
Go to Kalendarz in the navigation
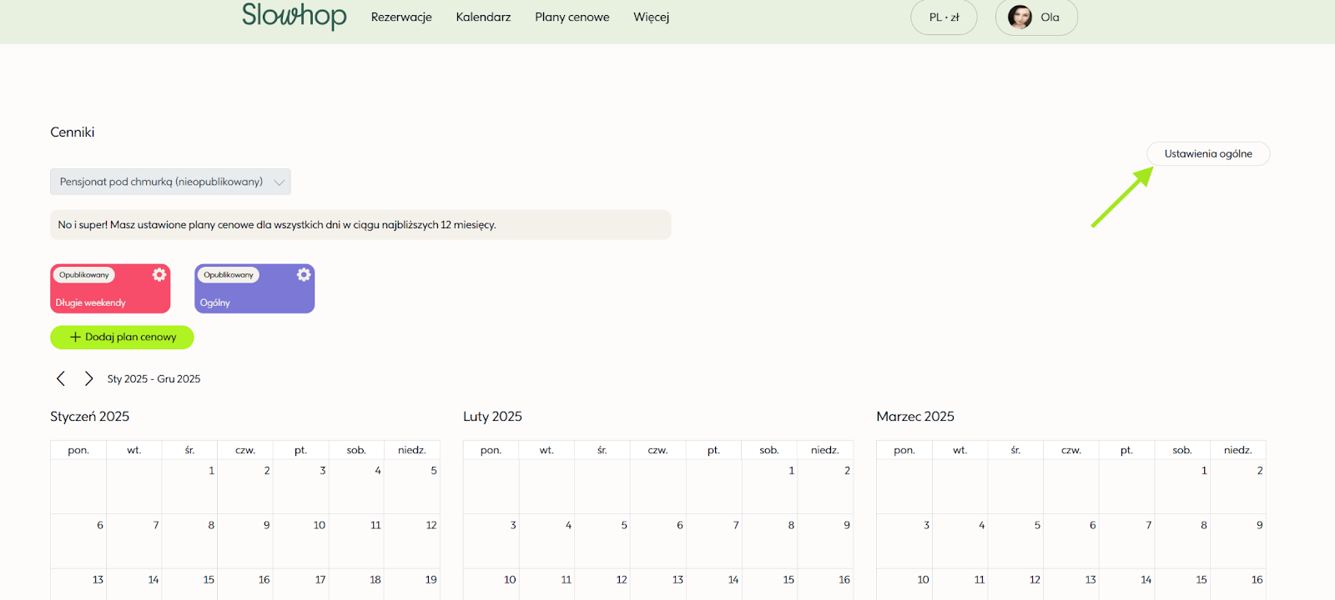(x=483, y=17)
